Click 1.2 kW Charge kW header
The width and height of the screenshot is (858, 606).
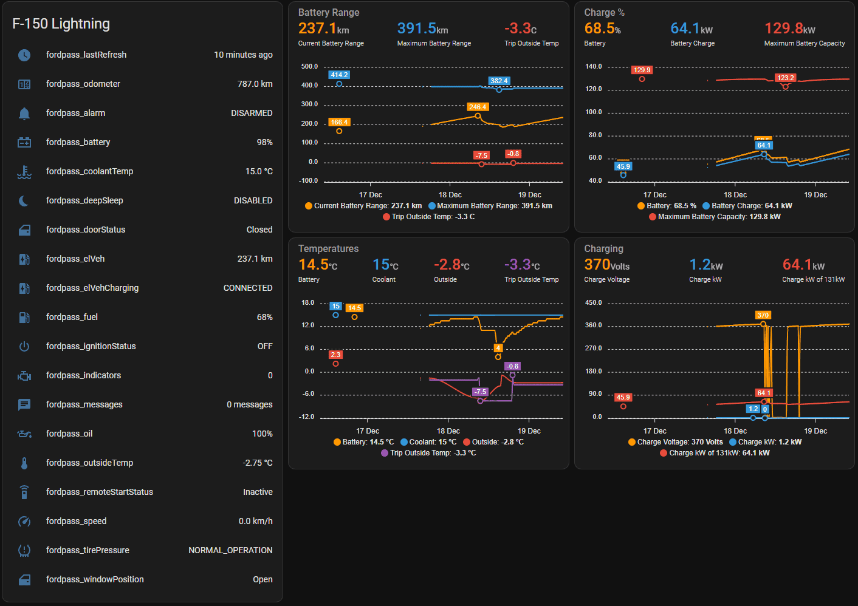[706, 265]
